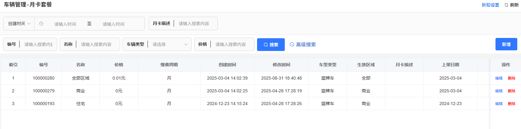Click modified time 2025-04-28 17:28:19

(281, 91)
